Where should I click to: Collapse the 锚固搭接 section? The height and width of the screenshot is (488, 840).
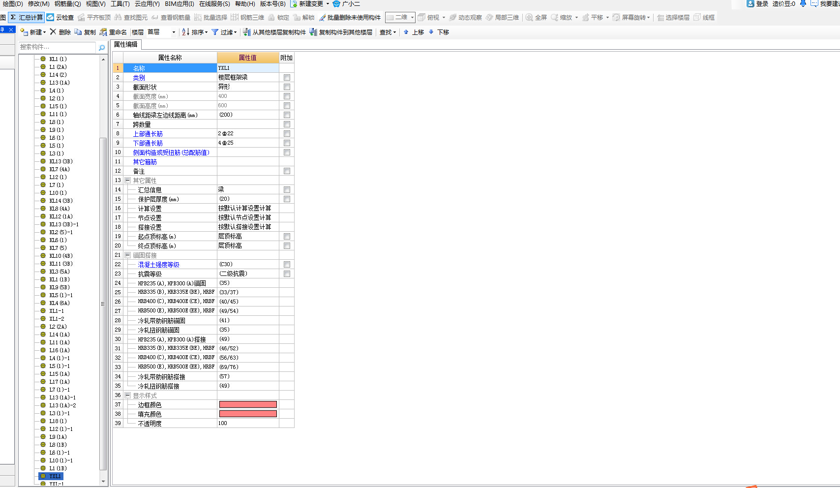click(128, 255)
